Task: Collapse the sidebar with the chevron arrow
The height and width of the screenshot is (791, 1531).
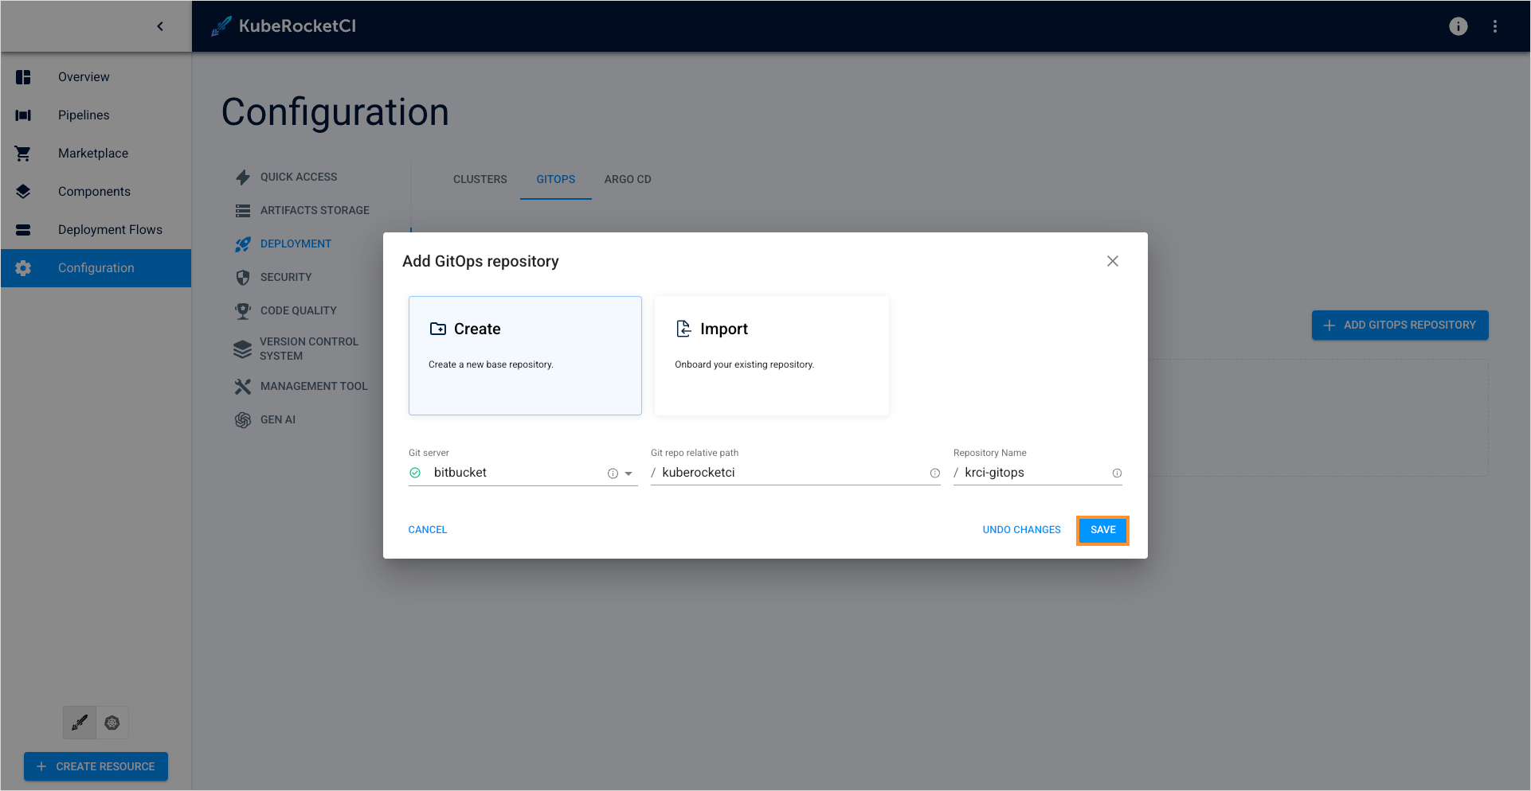Action: [x=159, y=25]
